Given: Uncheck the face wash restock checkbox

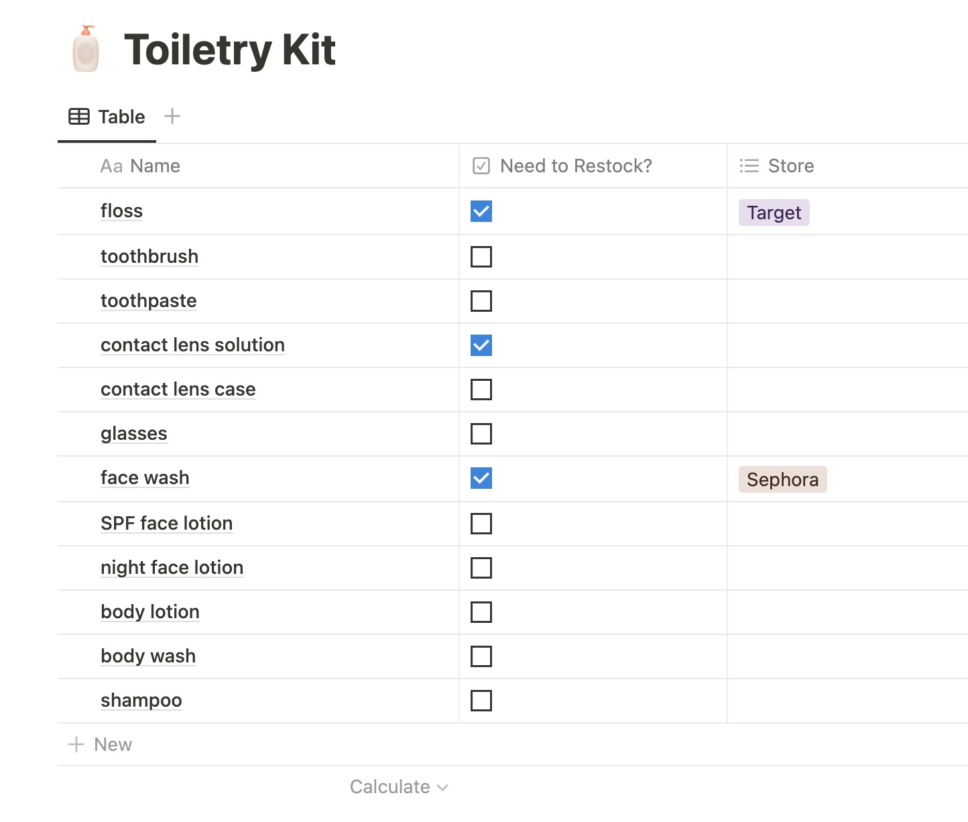Looking at the screenshot, I should pyautogui.click(x=481, y=478).
